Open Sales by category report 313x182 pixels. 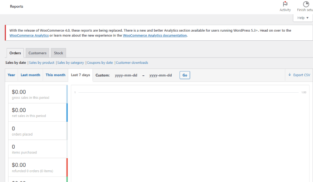pyautogui.click(x=70, y=63)
